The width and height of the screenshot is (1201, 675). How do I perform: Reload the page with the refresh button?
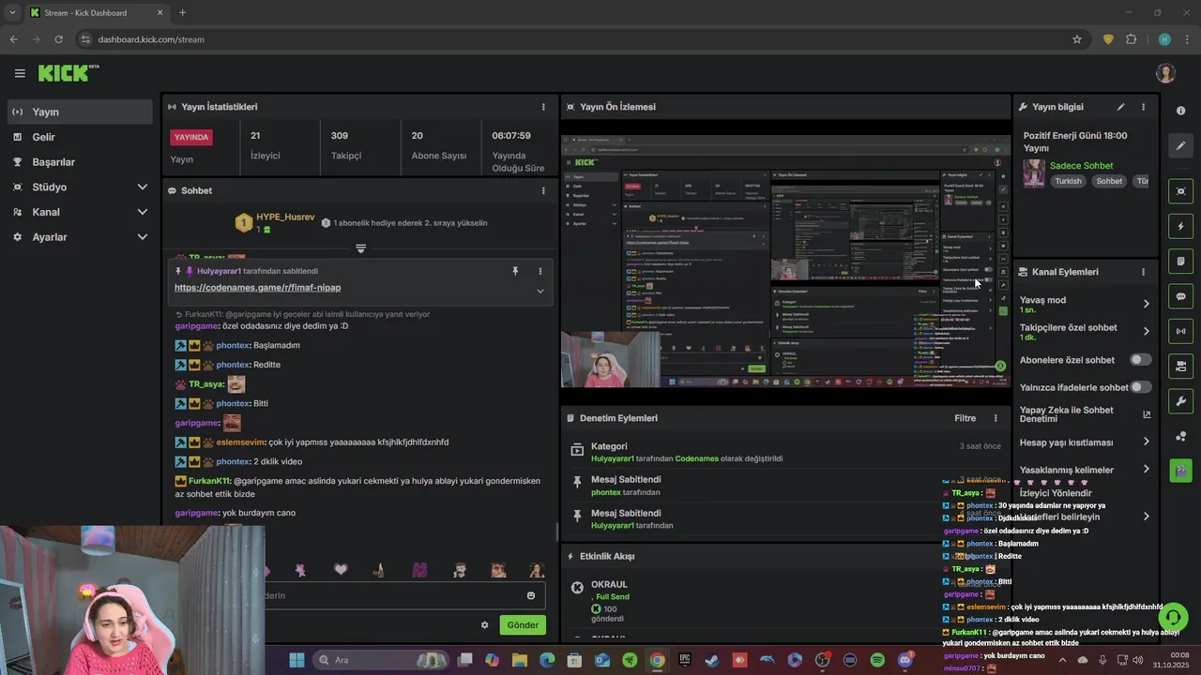point(58,39)
